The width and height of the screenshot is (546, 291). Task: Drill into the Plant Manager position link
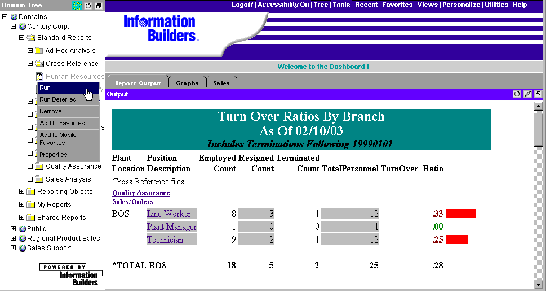click(x=172, y=227)
